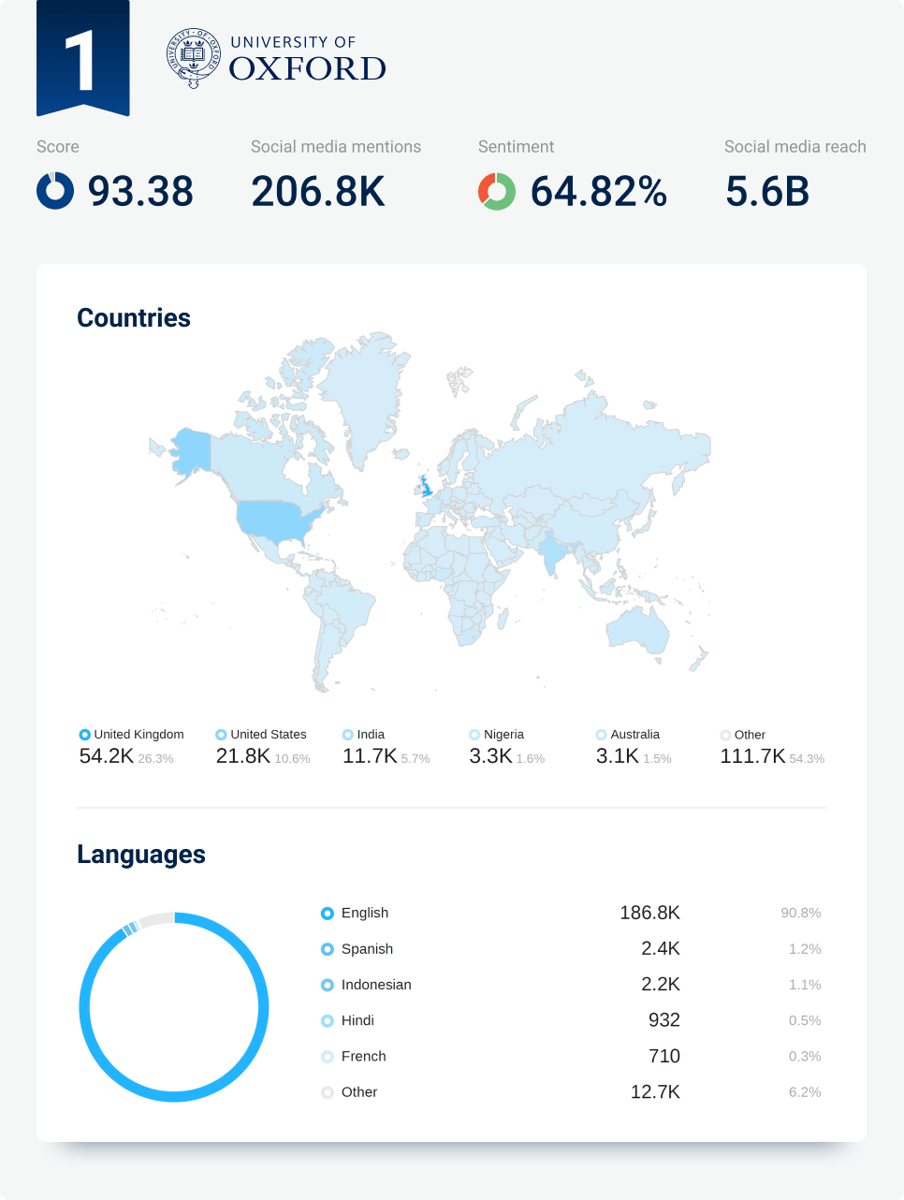This screenshot has height=1200, width=904.
Task: Select the United States on the map
Action: pos(276,520)
